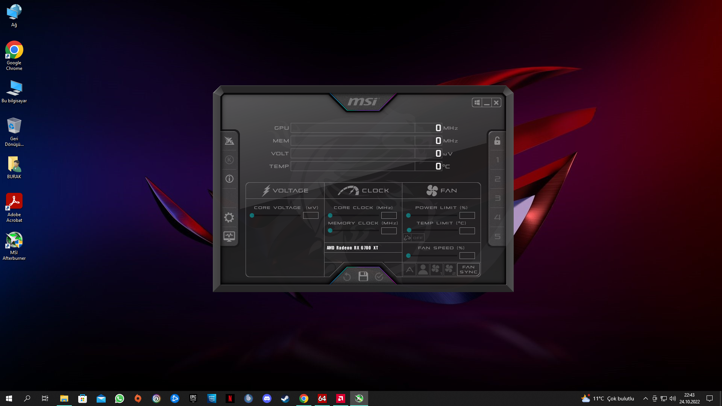The image size is (722, 406).
Task: Apply settings with the checkmark icon
Action: click(379, 277)
